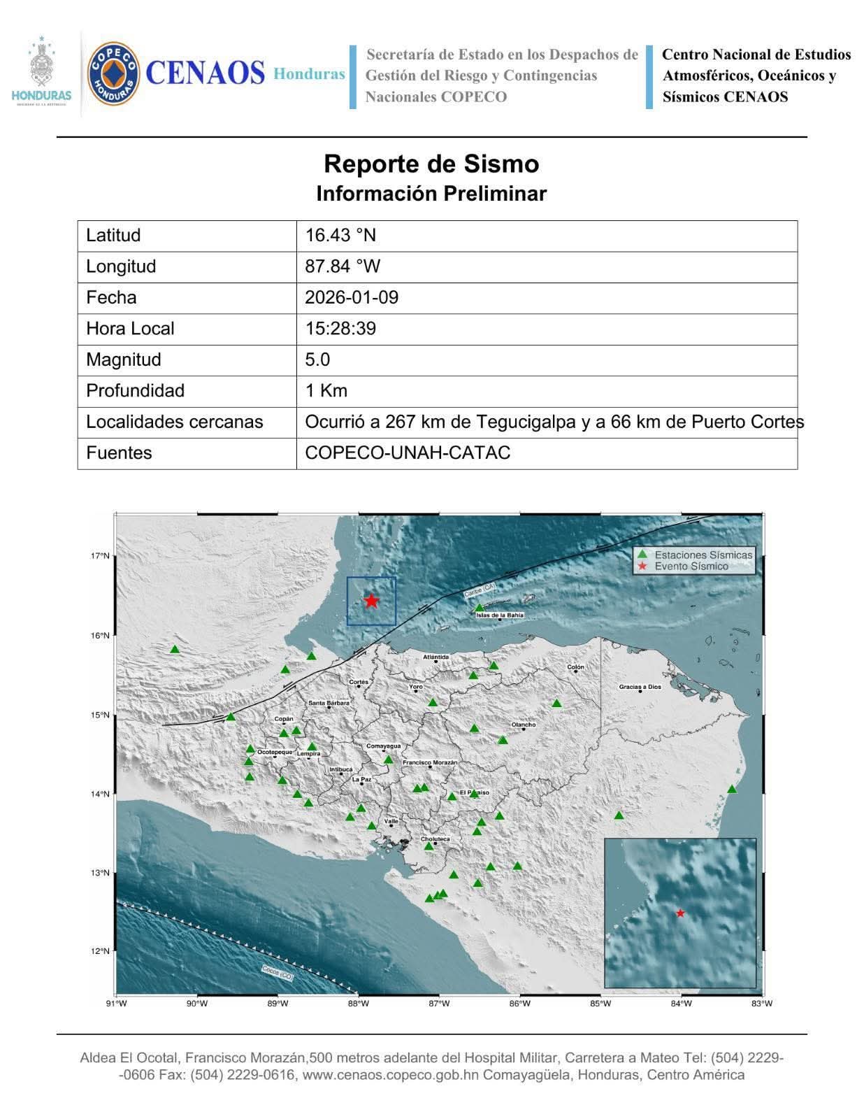Viewport: 864px width, 1119px height.
Task: Click the easternmost green station triangle on coast
Action: 732,789
